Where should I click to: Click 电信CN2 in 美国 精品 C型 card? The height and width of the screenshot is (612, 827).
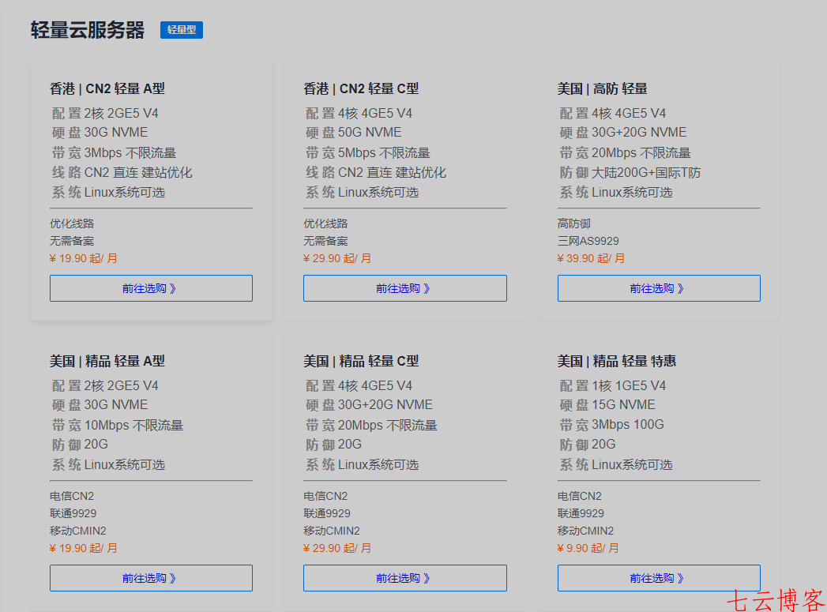(325, 496)
